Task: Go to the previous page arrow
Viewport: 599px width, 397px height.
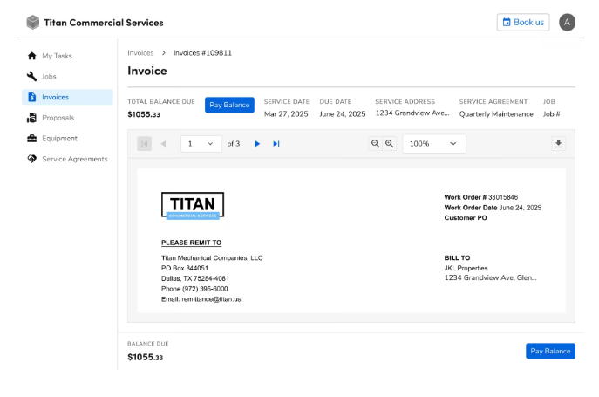Action: pyautogui.click(x=164, y=144)
